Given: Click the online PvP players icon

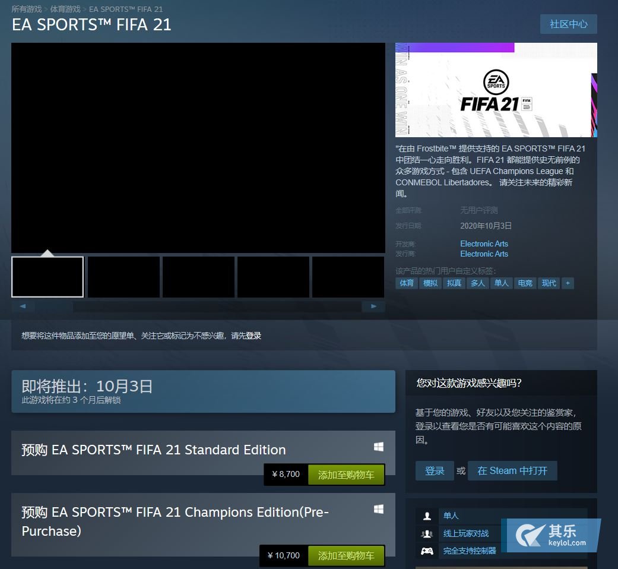Looking at the screenshot, I should [x=427, y=533].
